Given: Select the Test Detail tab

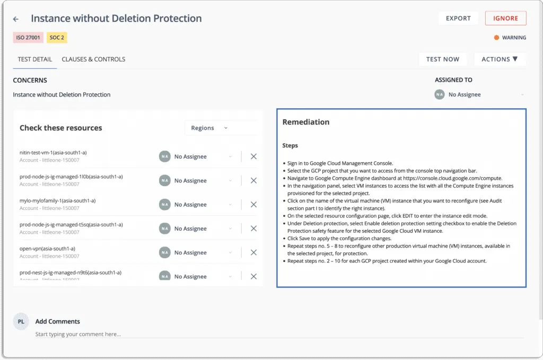Looking at the screenshot, I should [34, 59].
